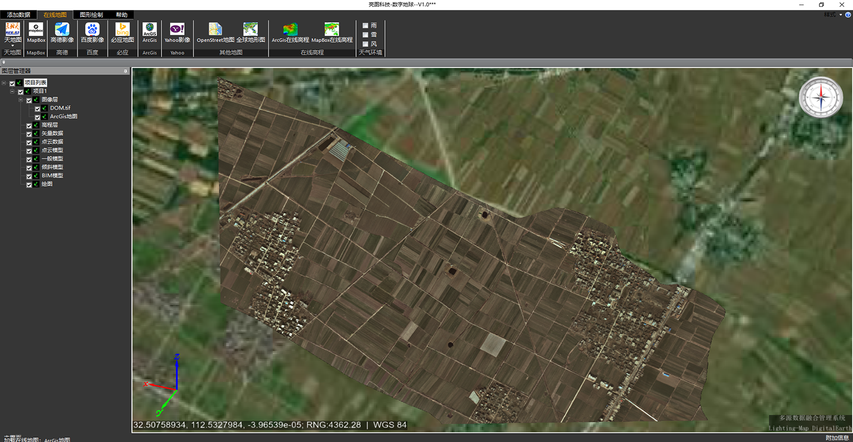Load the MapBox online map
Screen dimensions: 853x442
[36, 32]
